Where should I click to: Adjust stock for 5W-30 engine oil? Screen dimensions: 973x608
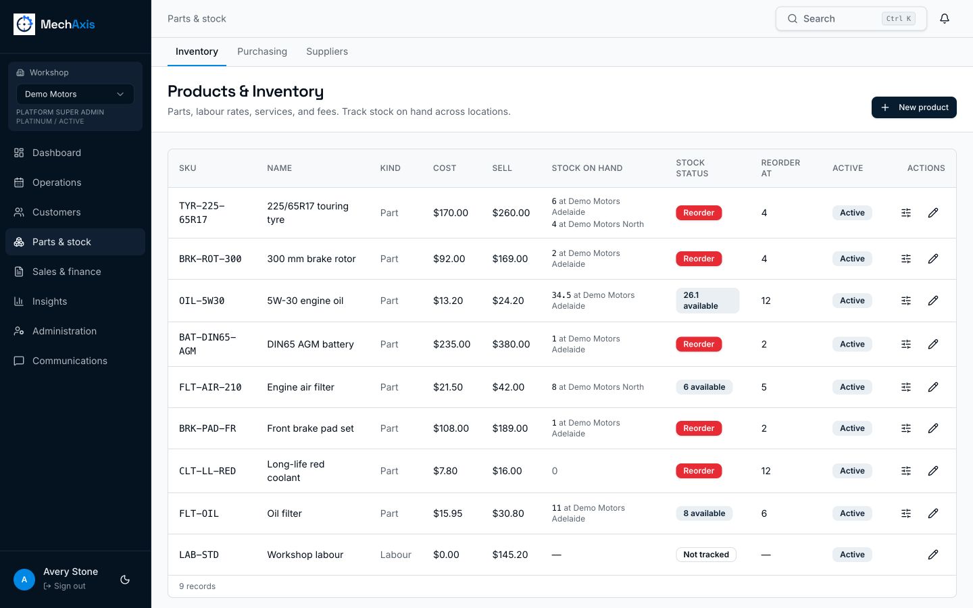906,301
